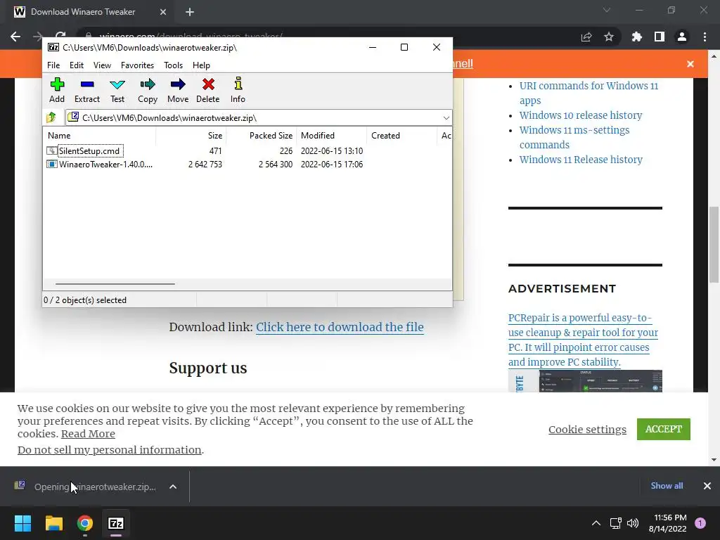Click the Chrome taskbar icon
Screen dimensions: 720x540
(85, 523)
